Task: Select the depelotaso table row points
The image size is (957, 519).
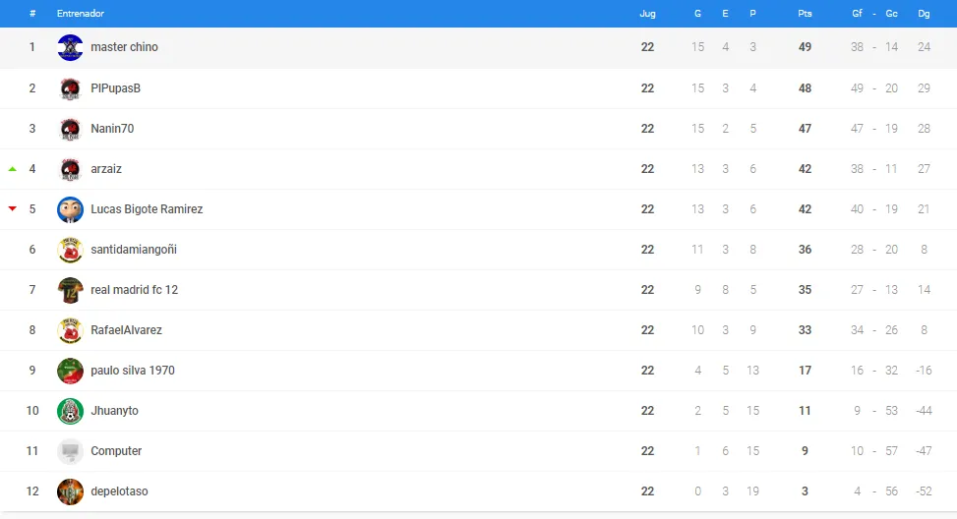Action: click(805, 490)
